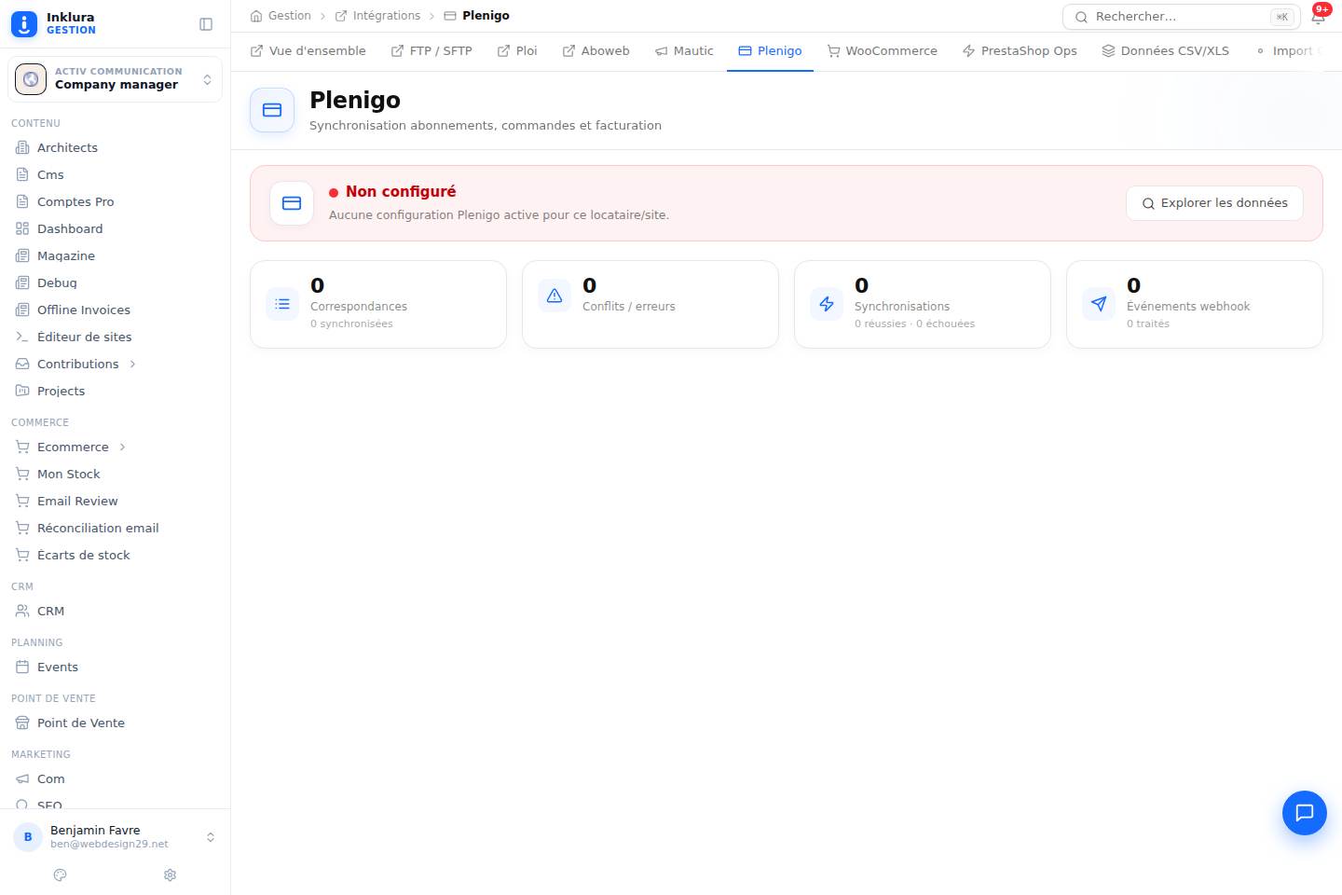
Task: Open the Aboweb tab
Action: [x=596, y=51]
